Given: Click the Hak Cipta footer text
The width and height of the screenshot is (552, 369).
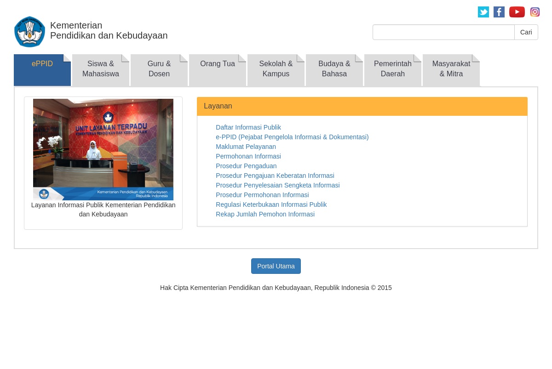Looking at the screenshot, I should [276, 288].
